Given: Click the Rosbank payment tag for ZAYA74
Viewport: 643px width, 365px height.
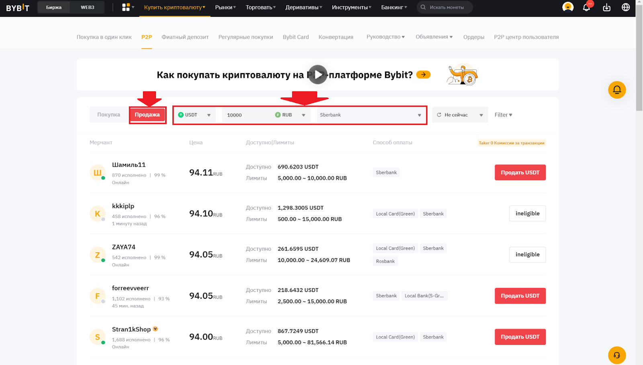Looking at the screenshot, I should coord(385,261).
